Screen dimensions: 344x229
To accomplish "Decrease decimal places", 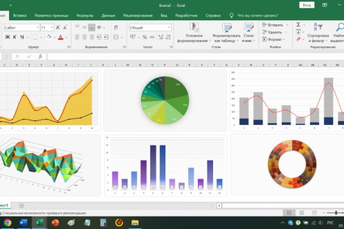I will click(168, 37).
